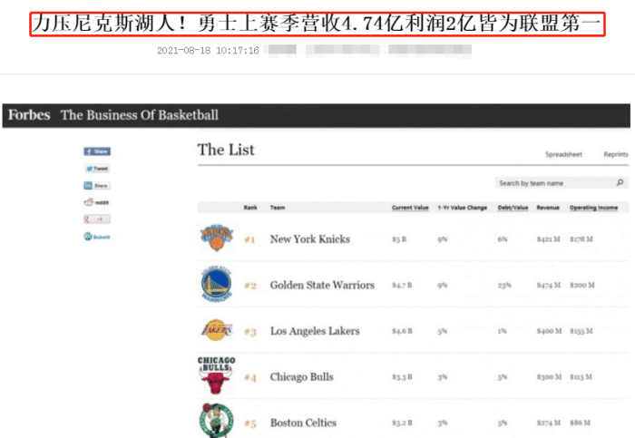The height and width of the screenshot is (438, 635).
Task: Post the list to reddit
Action: pyautogui.click(x=97, y=202)
